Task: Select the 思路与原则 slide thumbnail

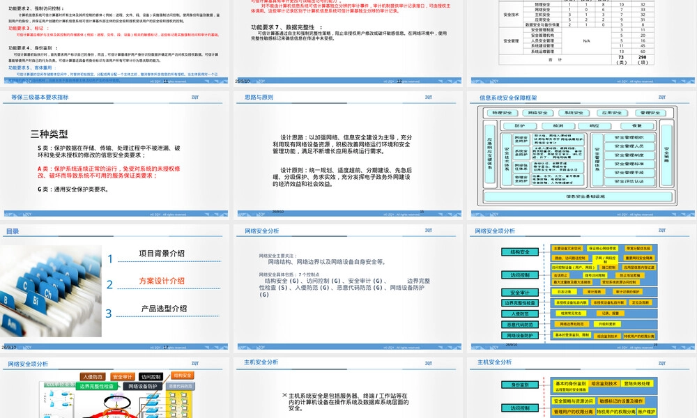Action: 348,154
